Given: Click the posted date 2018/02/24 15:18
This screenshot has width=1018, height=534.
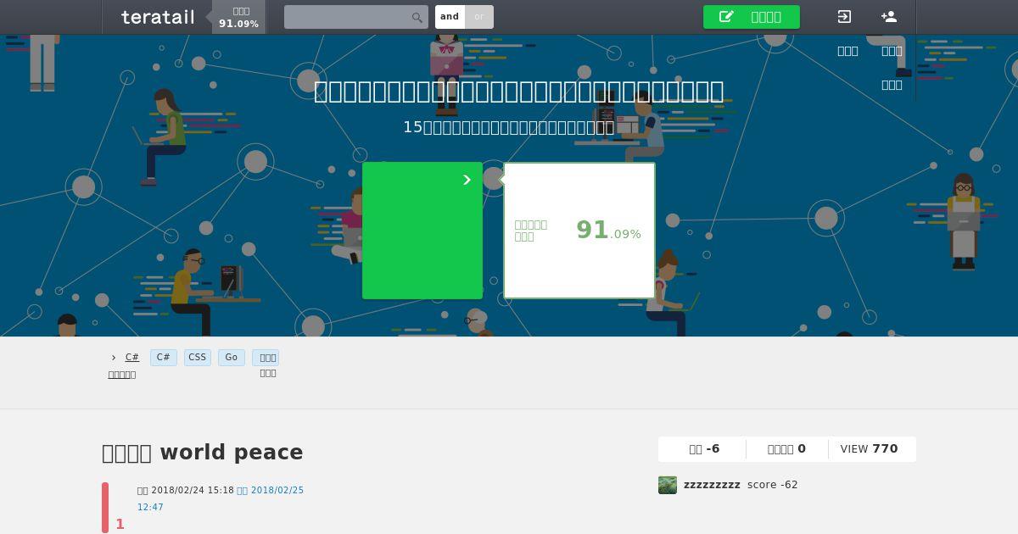Looking at the screenshot, I should [x=186, y=490].
